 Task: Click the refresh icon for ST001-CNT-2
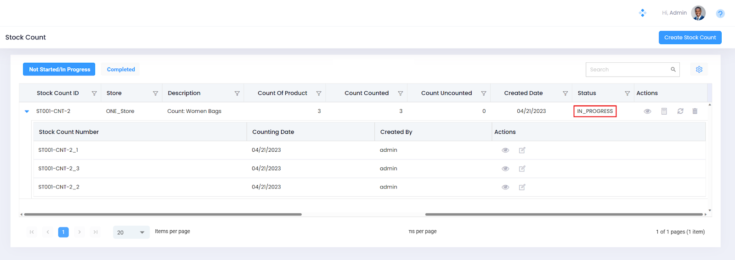point(680,111)
